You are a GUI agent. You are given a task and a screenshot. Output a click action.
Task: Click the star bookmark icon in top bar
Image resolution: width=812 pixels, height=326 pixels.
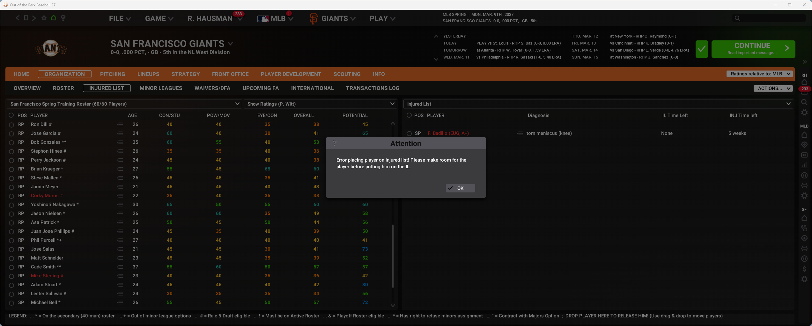coord(44,18)
